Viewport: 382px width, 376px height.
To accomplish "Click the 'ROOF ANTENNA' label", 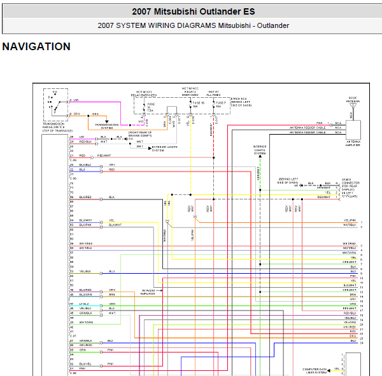I will 353,100.
